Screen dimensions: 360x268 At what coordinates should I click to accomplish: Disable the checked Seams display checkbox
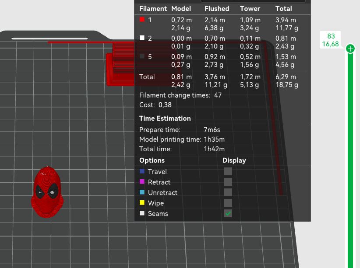(228, 213)
